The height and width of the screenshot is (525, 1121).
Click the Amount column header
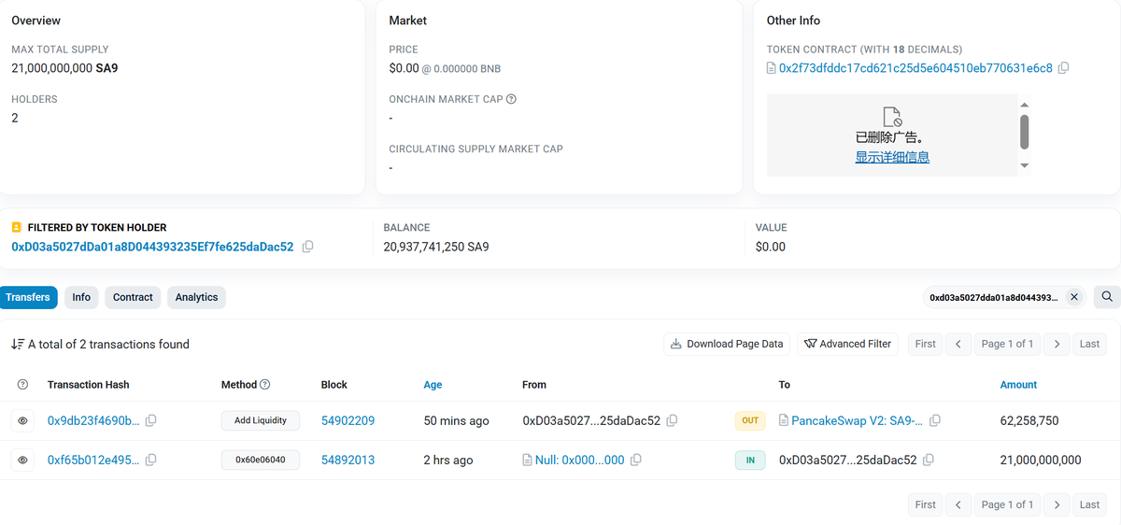coord(1018,385)
